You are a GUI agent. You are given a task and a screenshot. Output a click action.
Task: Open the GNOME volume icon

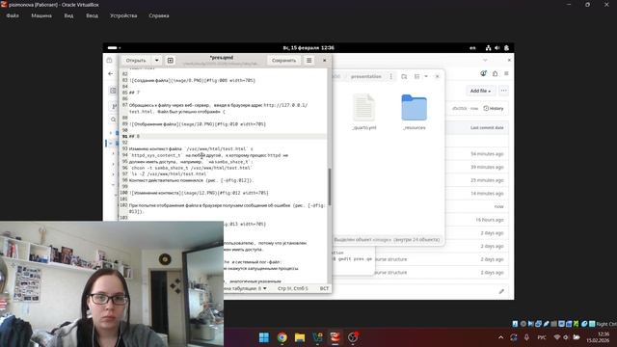pyautogui.click(x=497, y=48)
